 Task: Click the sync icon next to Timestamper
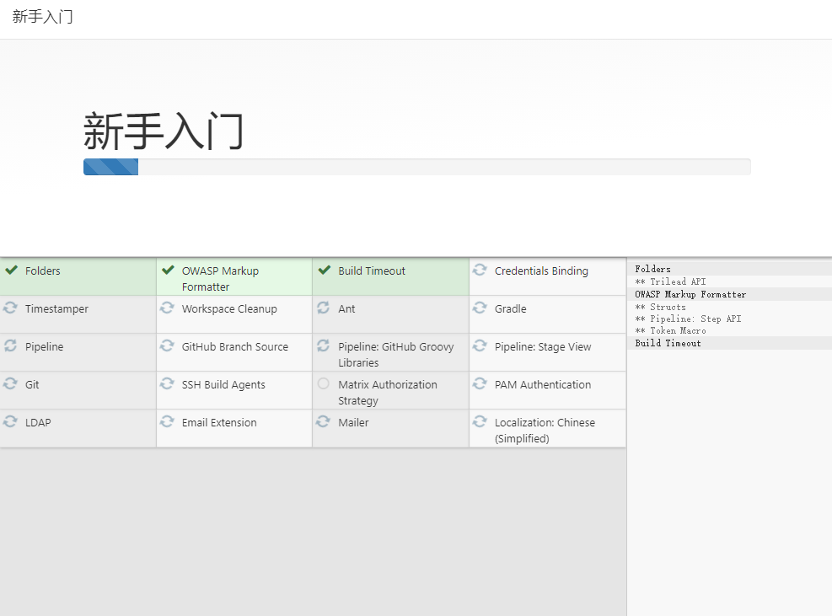coord(10,308)
